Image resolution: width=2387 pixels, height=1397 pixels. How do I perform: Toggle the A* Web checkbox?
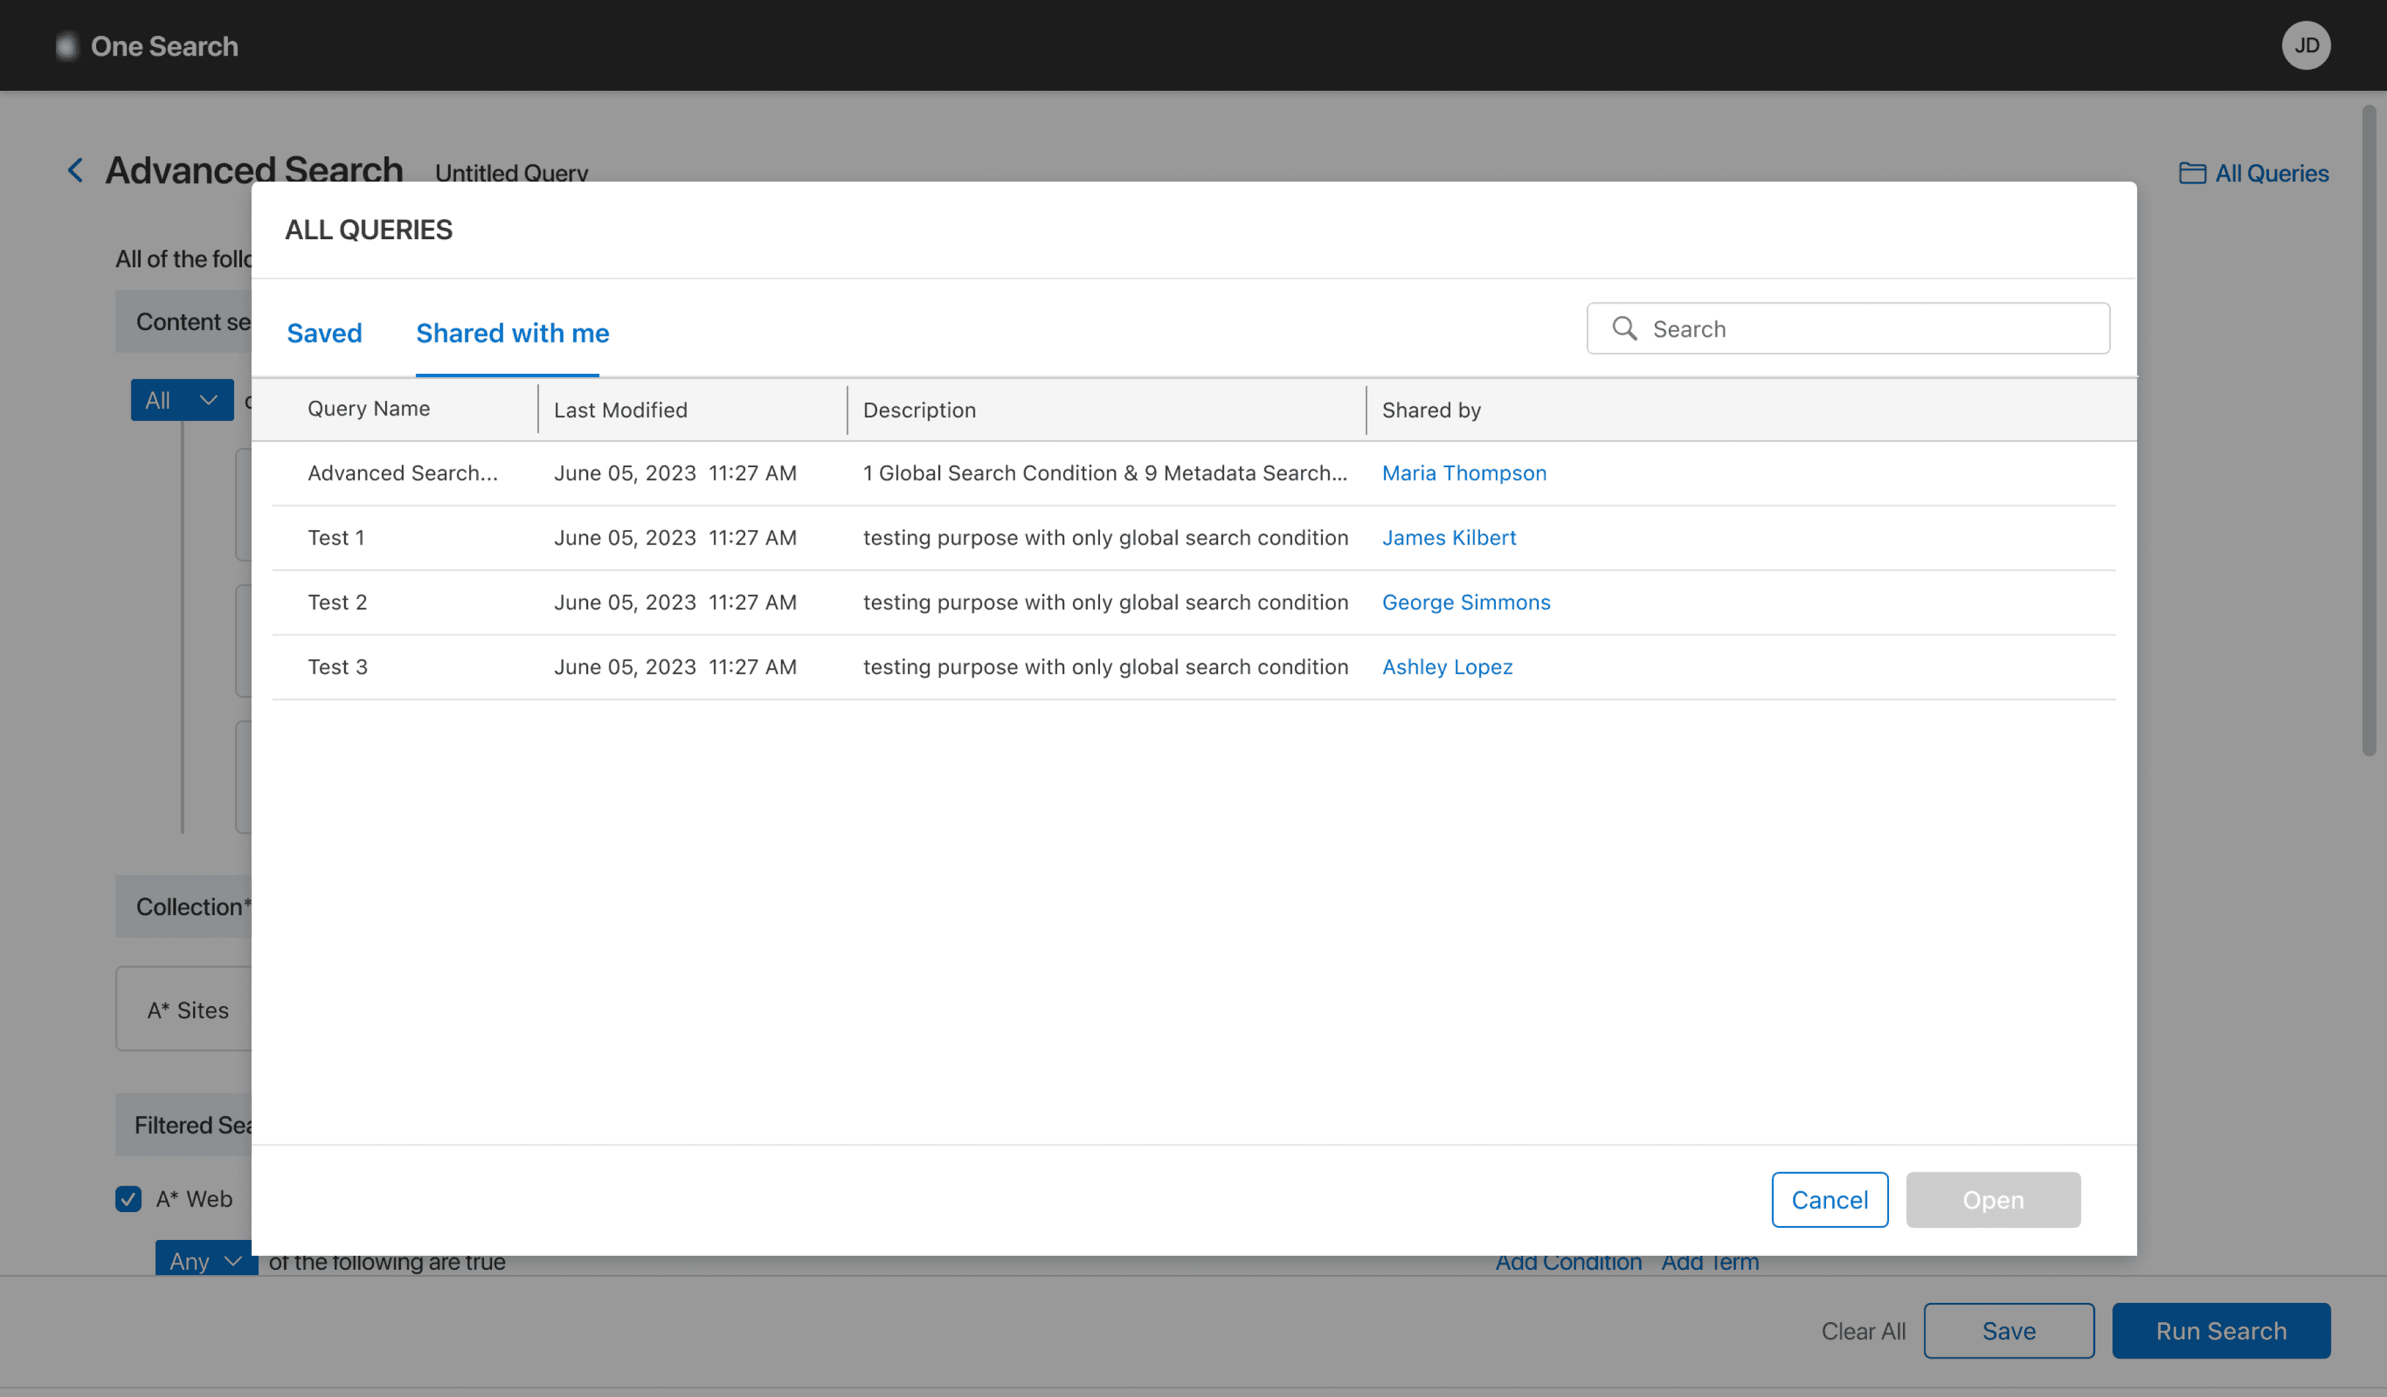(x=129, y=1198)
